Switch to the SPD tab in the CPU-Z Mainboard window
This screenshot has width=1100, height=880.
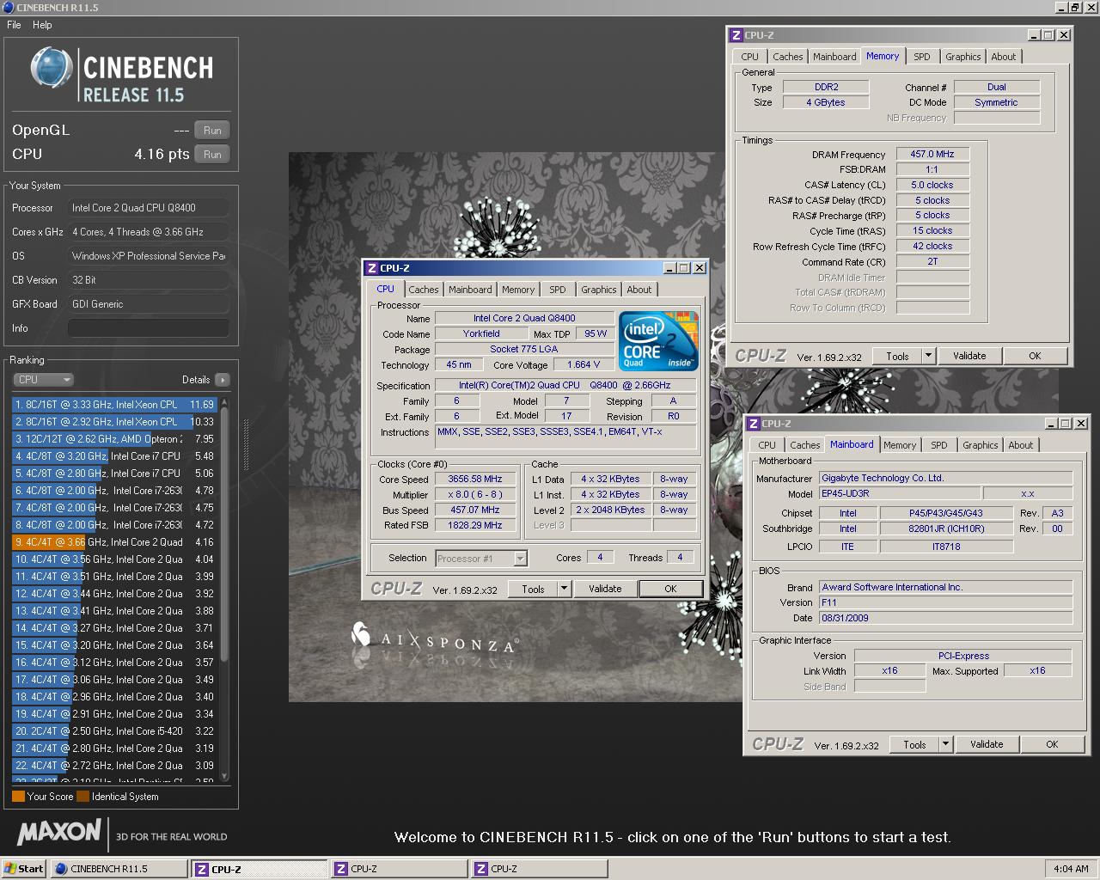pos(939,445)
